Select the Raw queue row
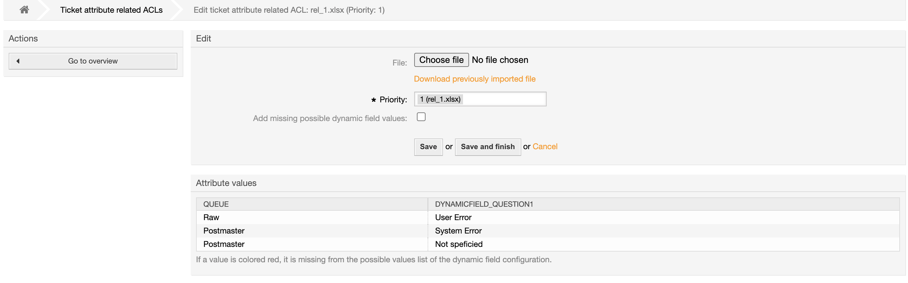Screen dimensions: 908x283 pos(211,217)
